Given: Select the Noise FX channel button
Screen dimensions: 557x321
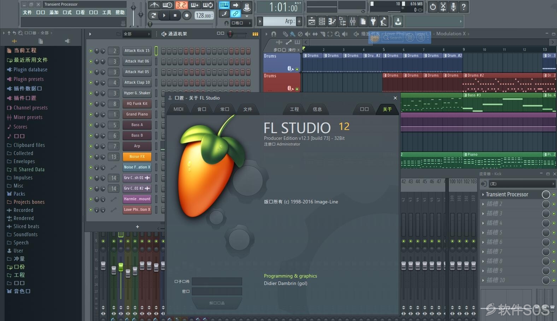Looking at the screenshot, I should click(137, 156).
